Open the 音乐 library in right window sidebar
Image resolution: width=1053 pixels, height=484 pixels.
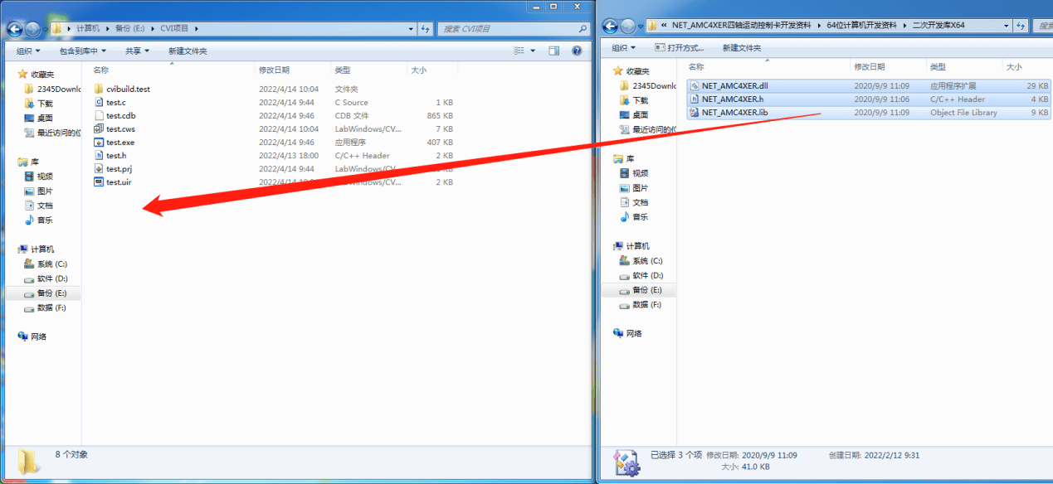coord(640,216)
